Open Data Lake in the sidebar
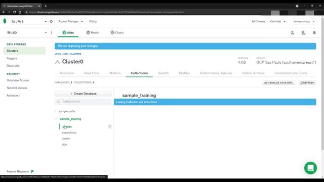Viewport: 324px width, 182px height. pos(13,66)
